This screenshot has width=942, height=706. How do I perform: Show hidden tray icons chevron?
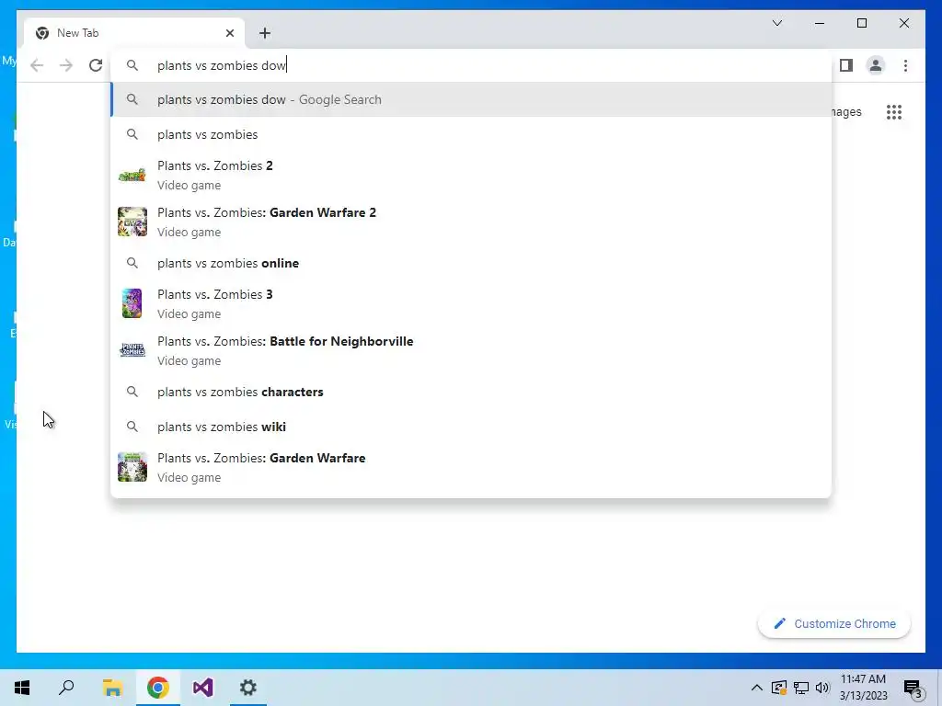click(757, 688)
